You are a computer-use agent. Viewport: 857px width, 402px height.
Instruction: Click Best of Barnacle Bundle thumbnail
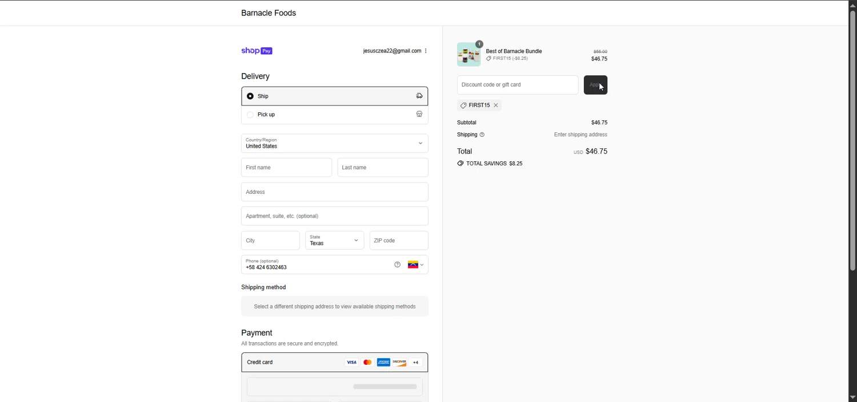coord(468,54)
